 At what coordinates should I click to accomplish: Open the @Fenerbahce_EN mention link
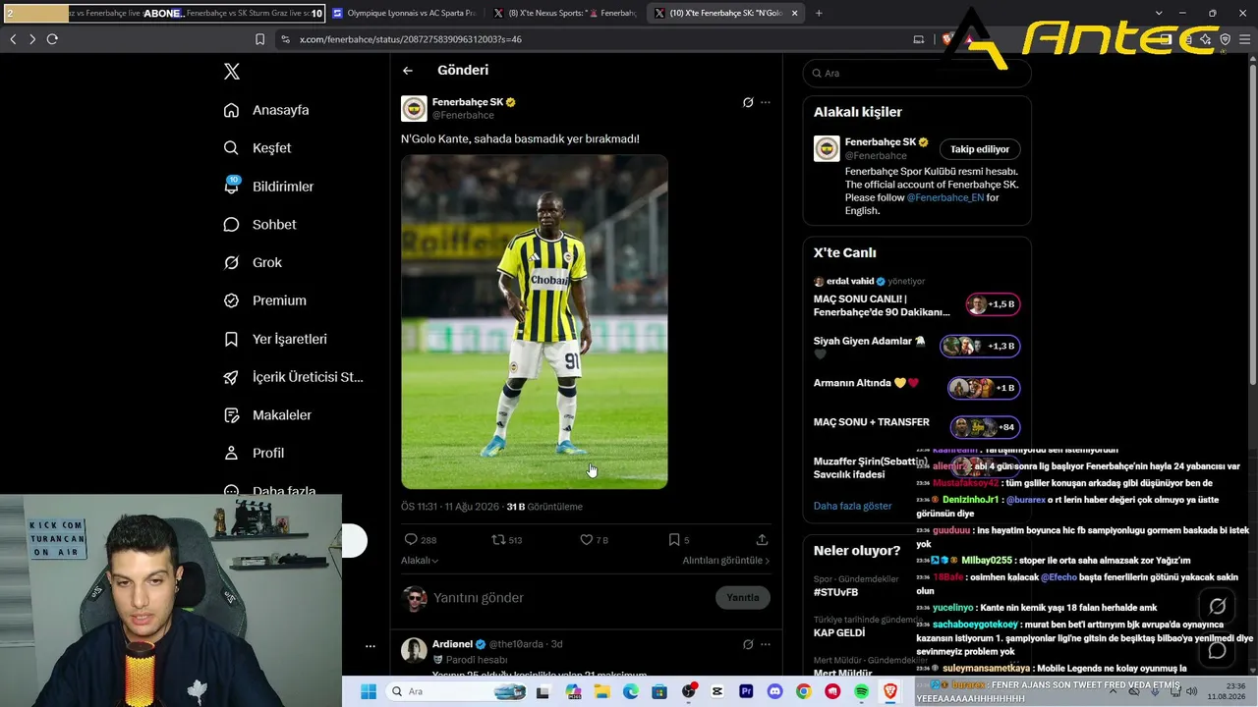tap(944, 197)
